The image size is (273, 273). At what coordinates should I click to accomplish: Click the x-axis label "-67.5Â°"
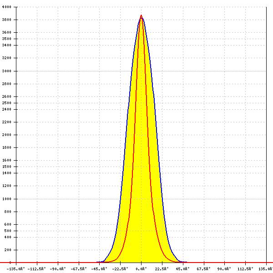tap(79, 269)
